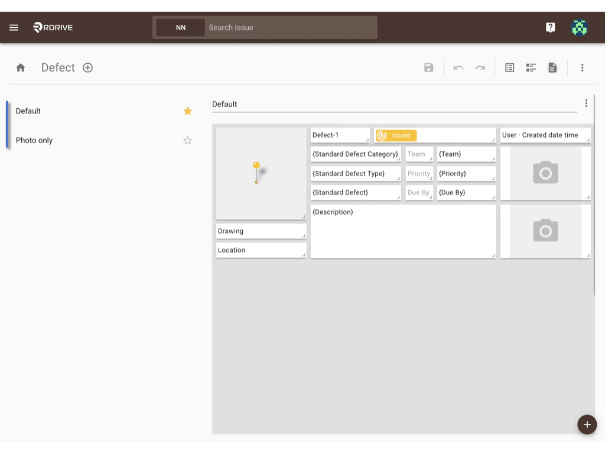The width and height of the screenshot is (605, 454).
Task: Click the document report icon
Action: pyautogui.click(x=552, y=67)
